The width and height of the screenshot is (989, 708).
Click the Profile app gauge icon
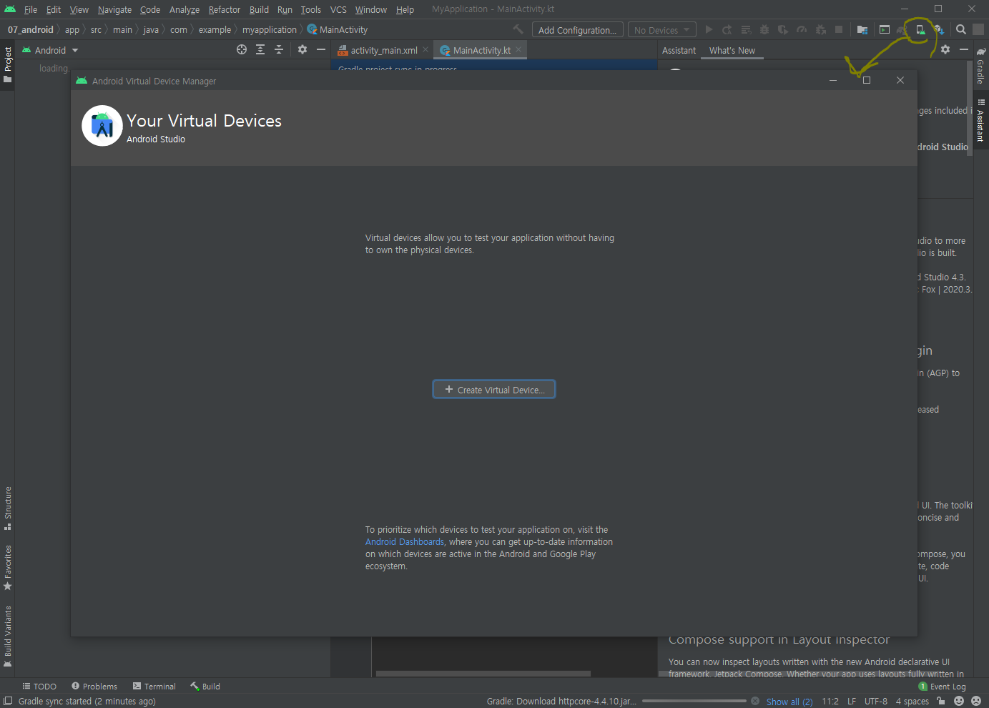point(802,29)
